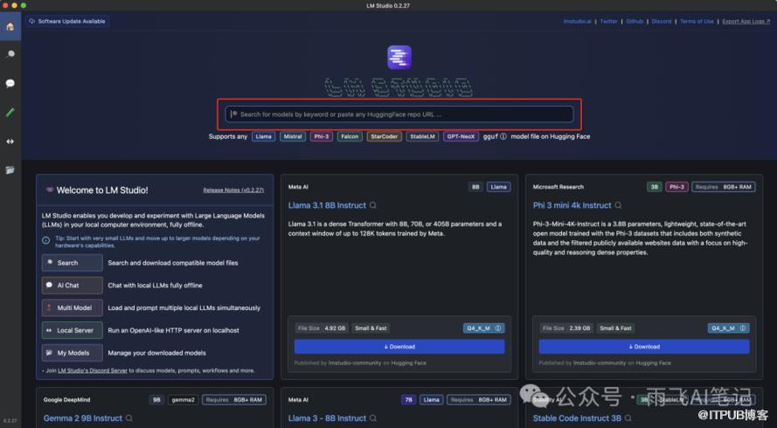
Task: Open the Gemma 2 9B Instruct title
Action: pyautogui.click(x=83, y=418)
